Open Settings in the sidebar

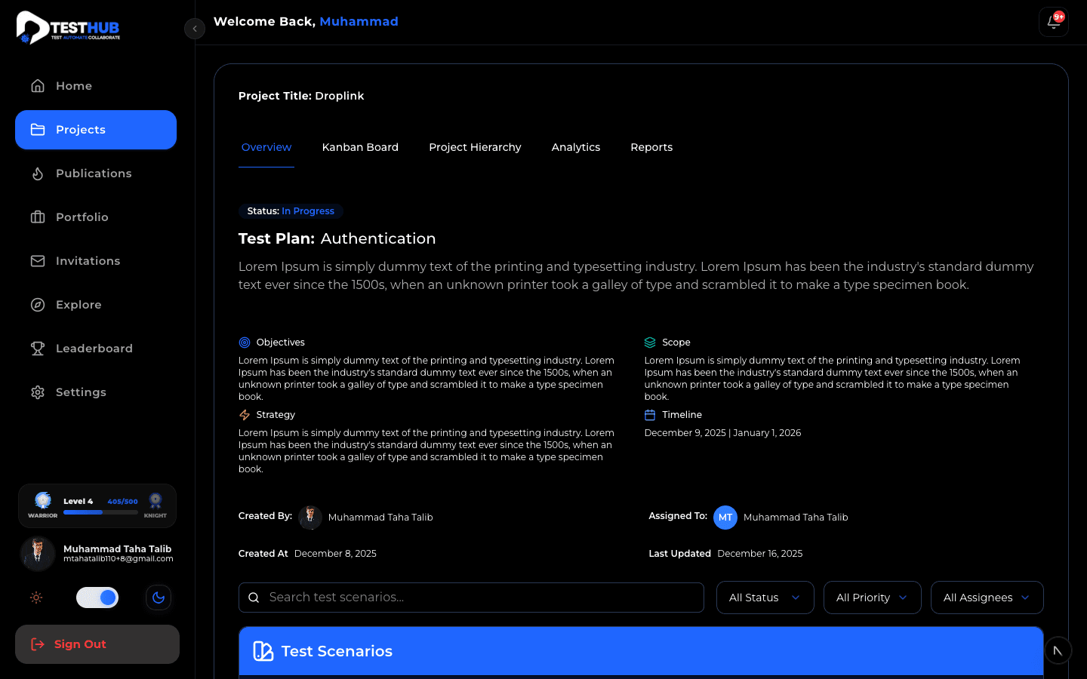tap(96, 392)
